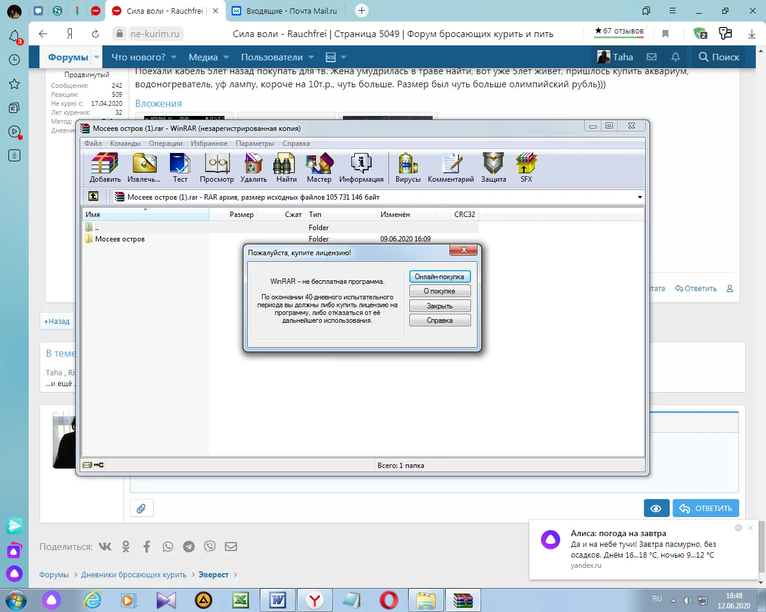Image resolution: width=766 pixels, height=612 pixels.
Task: Open the Просмотр (View) tool
Action: tap(217, 167)
